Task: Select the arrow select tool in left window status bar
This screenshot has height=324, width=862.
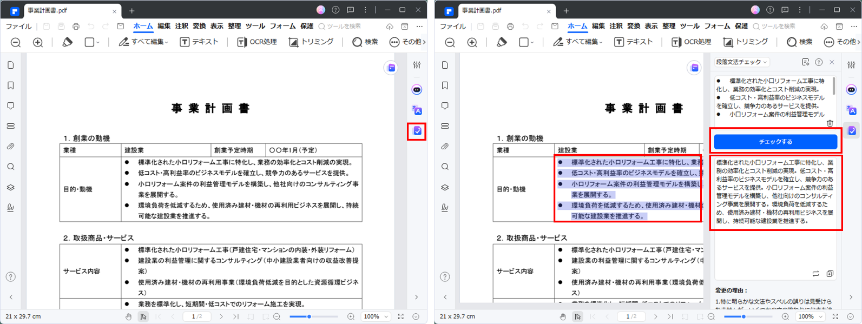Action: pos(143,316)
